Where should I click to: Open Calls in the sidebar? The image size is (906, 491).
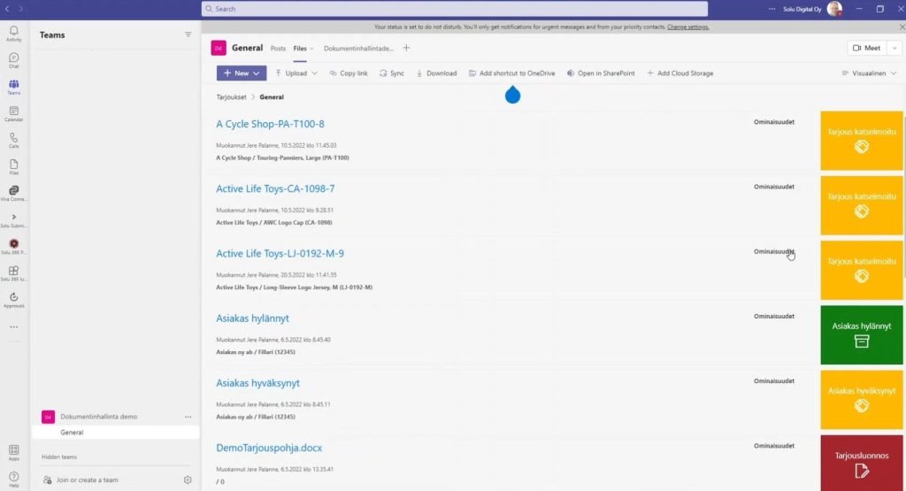click(x=13, y=140)
